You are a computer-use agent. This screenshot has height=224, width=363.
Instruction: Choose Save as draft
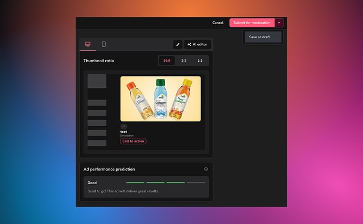263,37
